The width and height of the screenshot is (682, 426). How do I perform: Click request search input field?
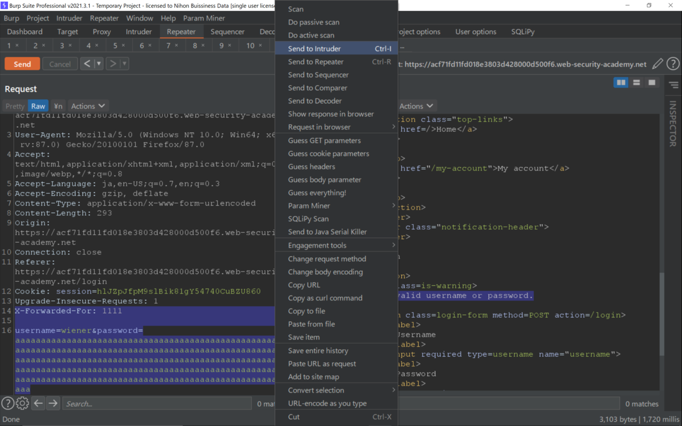pyautogui.click(x=157, y=403)
